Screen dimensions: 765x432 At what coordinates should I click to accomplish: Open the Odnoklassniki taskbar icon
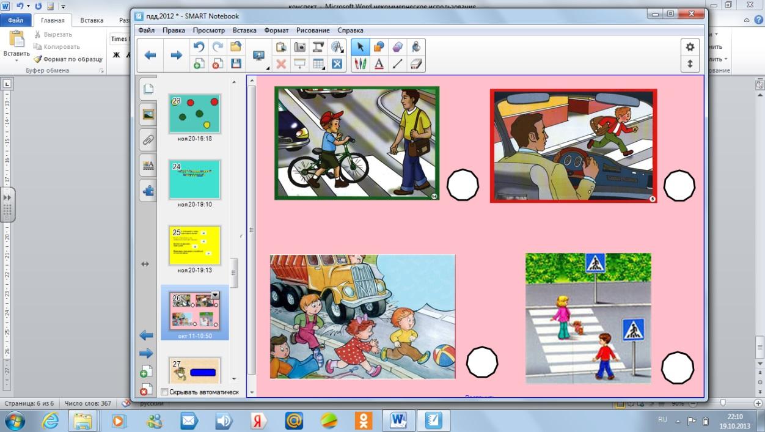(364, 420)
